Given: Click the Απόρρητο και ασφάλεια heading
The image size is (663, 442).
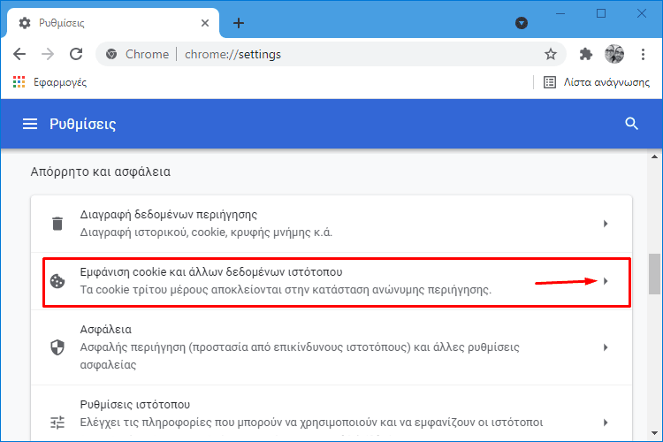Looking at the screenshot, I should (x=101, y=171).
